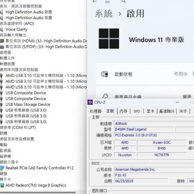
Task: Click first AMD USB 3.10 controller icon
Action: click(1, 76)
